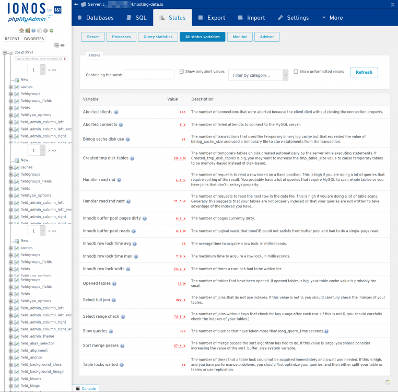Screen dimensions: 398x392
Task: Click the Containing the word input field
Action: pyautogui.click(x=149, y=75)
